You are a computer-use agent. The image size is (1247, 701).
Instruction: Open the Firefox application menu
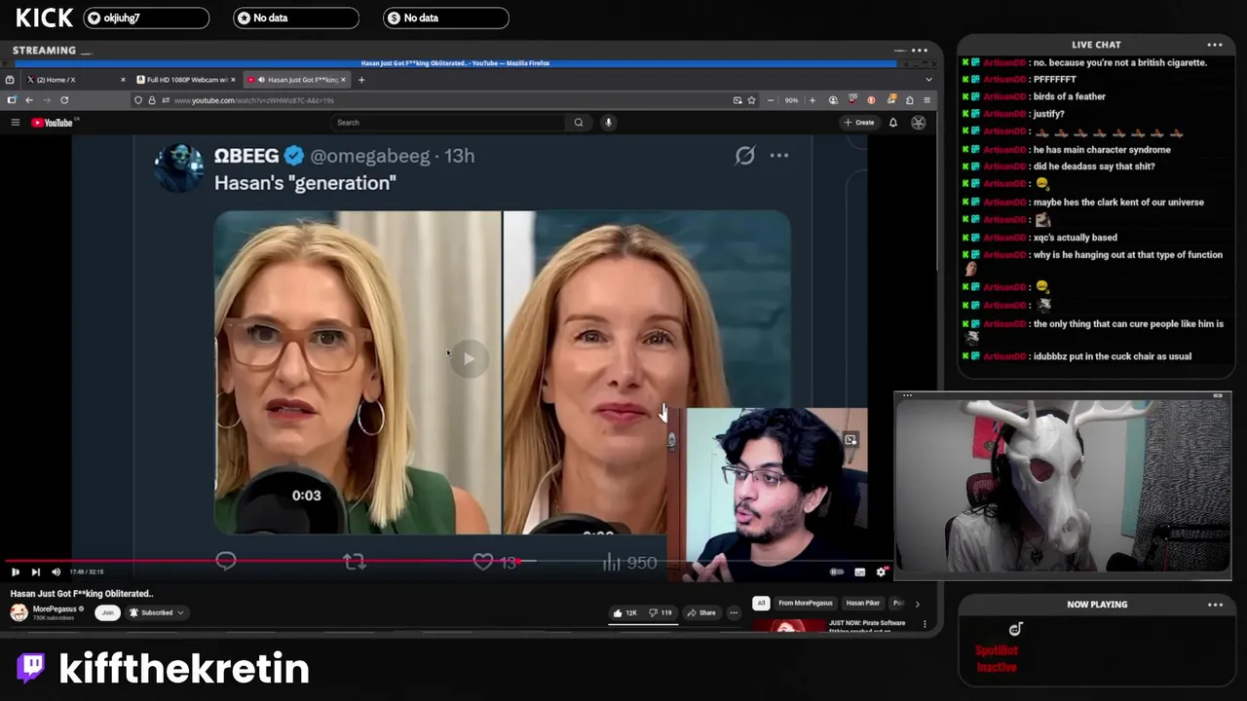[x=926, y=100]
